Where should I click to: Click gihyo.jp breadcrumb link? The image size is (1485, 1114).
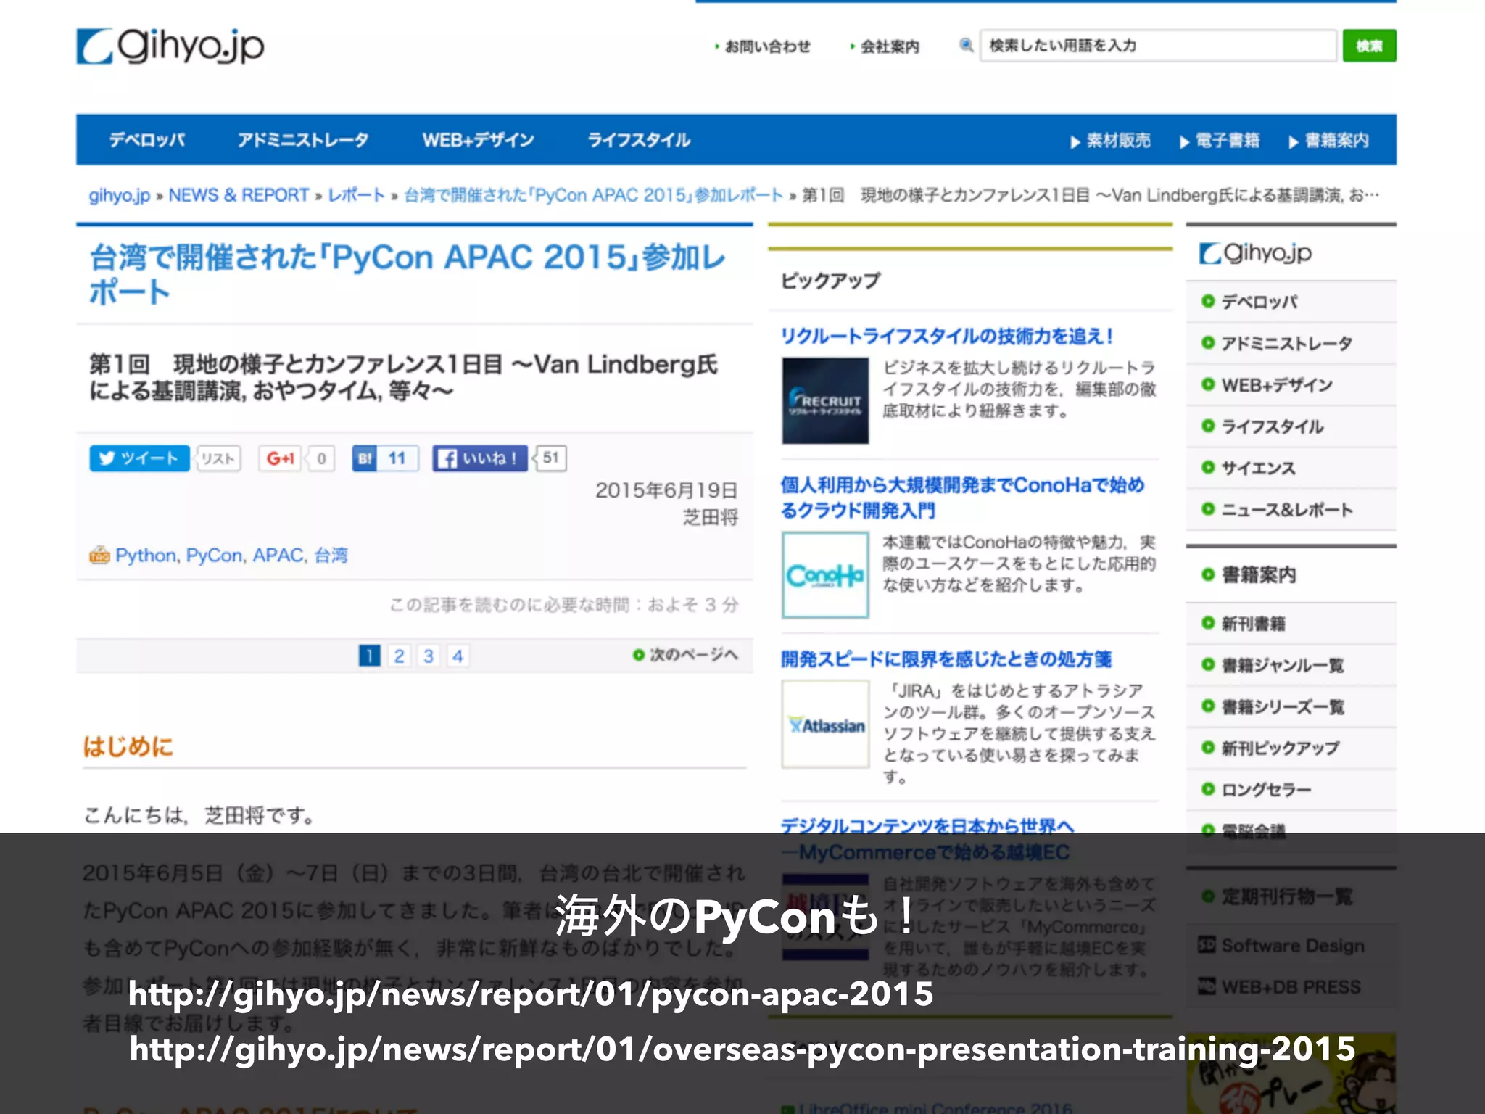pyautogui.click(x=120, y=195)
